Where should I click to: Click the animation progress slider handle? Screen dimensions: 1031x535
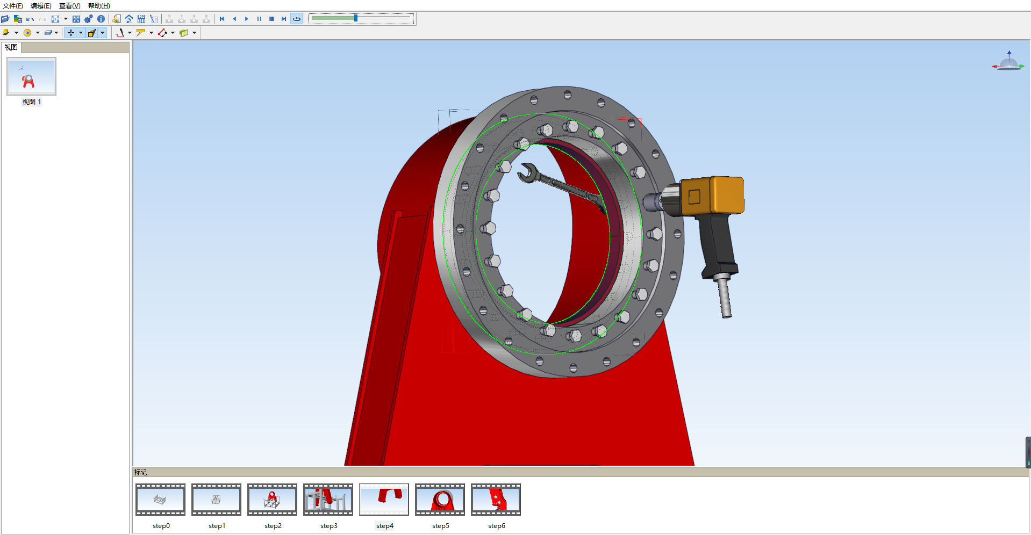356,18
